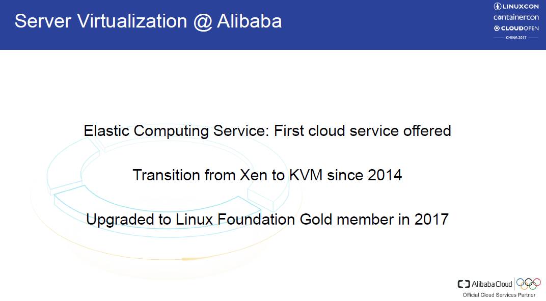Click the word 'Gold' in the slide

pyautogui.click(x=318, y=220)
